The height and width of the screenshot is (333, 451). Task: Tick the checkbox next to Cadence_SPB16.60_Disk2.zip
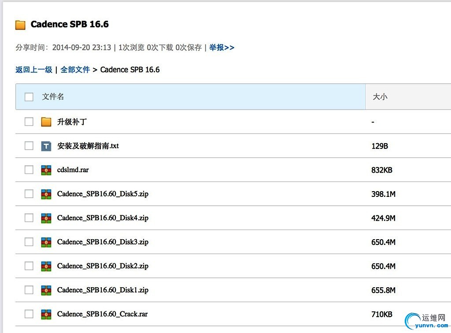point(29,266)
